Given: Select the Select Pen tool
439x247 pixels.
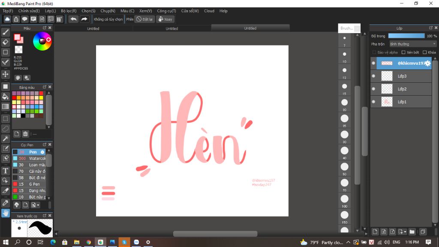Looking at the screenshot, I should [5, 148].
